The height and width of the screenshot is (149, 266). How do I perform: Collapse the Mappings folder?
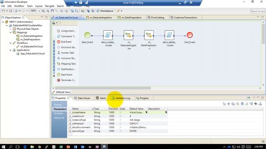[10, 32]
